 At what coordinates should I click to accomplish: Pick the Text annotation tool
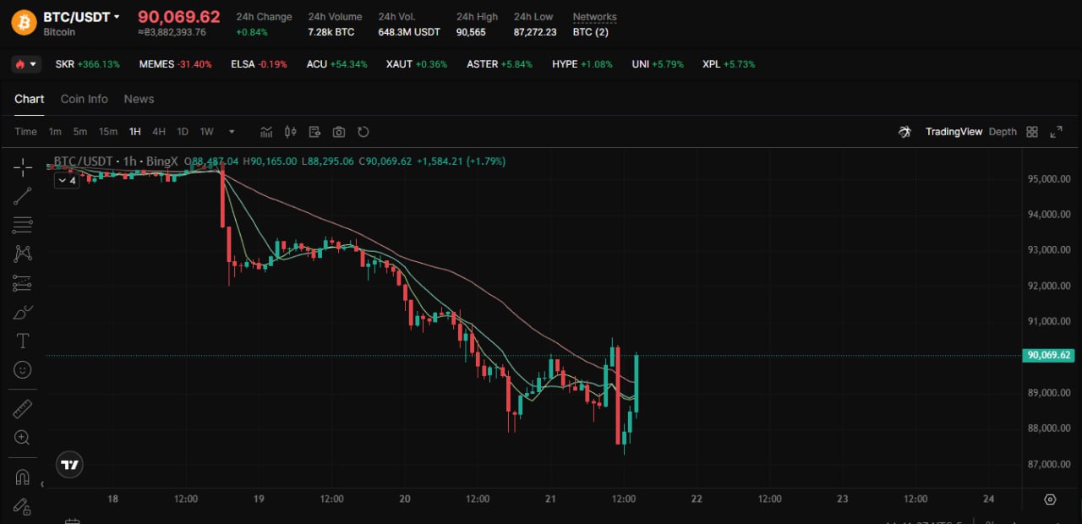(23, 341)
